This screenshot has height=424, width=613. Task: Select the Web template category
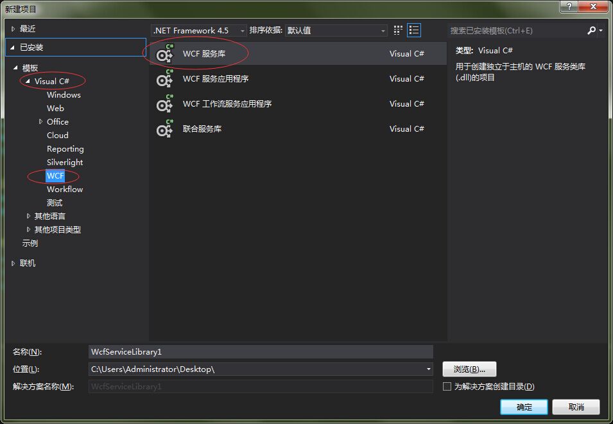point(55,109)
